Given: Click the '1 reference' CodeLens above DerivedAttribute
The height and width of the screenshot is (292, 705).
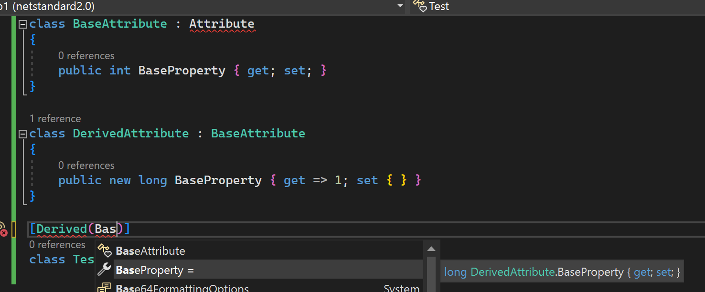Looking at the screenshot, I should [x=55, y=118].
